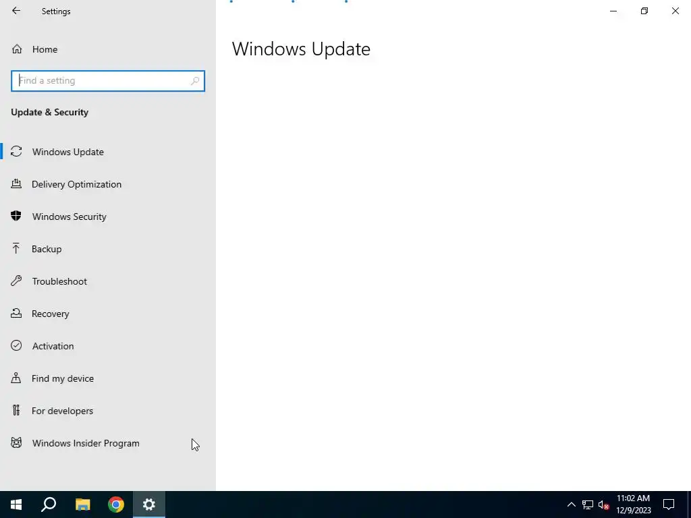The image size is (691, 518).
Task: Click the network status tray icon
Action: [x=588, y=505]
